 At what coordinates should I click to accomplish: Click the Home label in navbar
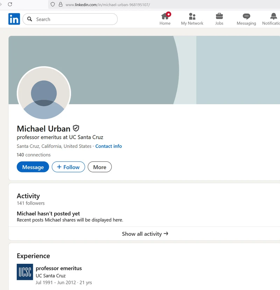165,23
